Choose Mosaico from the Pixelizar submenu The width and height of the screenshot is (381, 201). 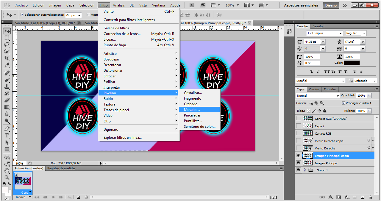(199, 110)
